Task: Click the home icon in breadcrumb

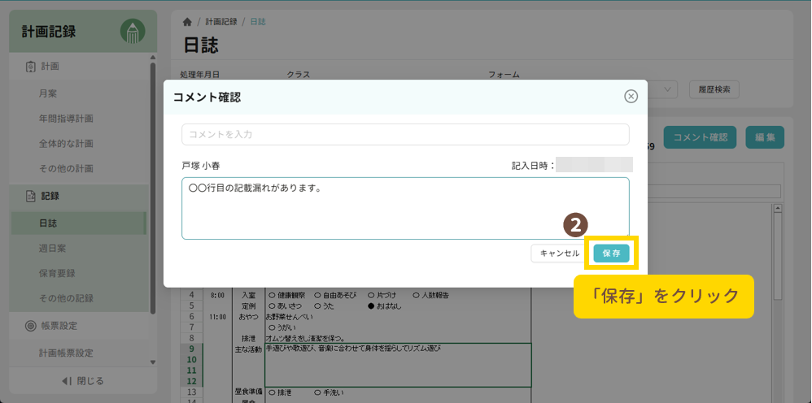Action: [187, 22]
